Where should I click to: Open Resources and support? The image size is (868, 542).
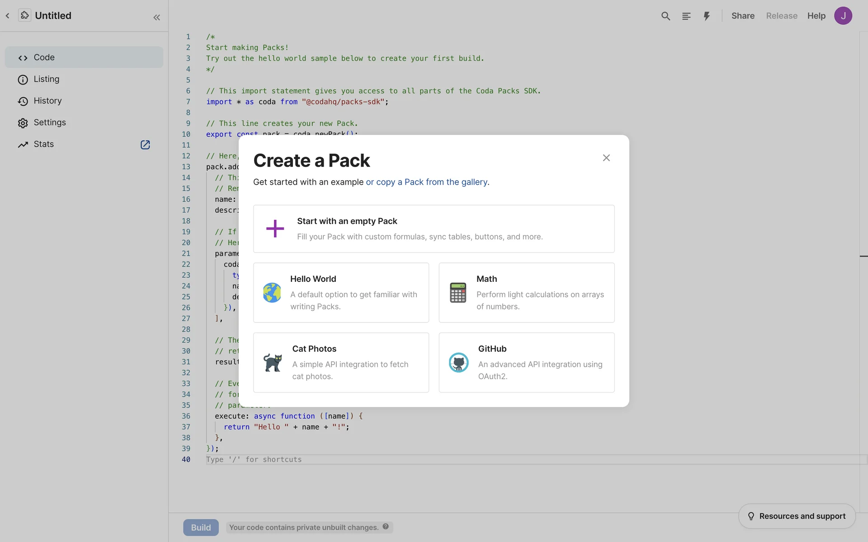coord(797,516)
